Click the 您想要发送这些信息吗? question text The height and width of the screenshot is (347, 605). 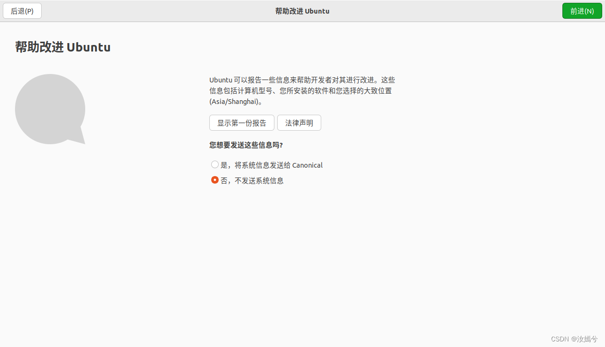(x=246, y=145)
